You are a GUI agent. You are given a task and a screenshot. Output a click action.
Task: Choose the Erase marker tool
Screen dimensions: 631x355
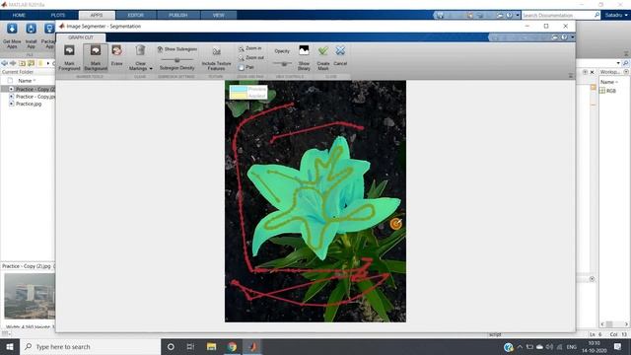click(116, 55)
